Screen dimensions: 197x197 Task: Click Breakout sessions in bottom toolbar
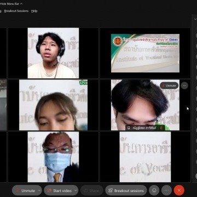pos(126,190)
